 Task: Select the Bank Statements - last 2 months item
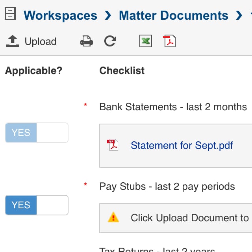tap(173, 107)
